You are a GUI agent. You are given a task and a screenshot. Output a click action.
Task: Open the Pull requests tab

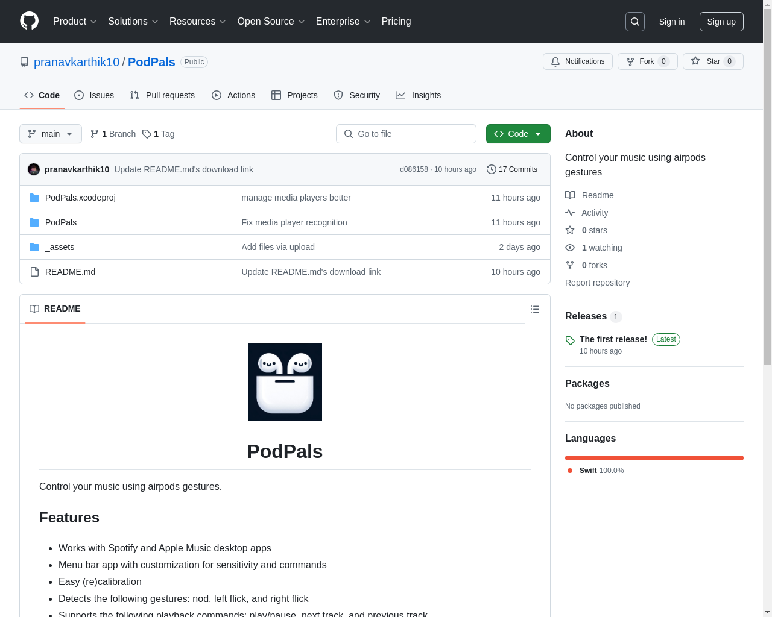click(x=162, y=95)
